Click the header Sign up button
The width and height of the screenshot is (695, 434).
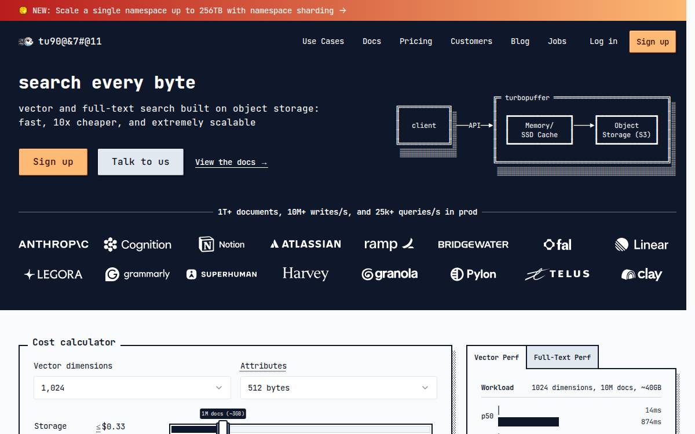[653, 42]
